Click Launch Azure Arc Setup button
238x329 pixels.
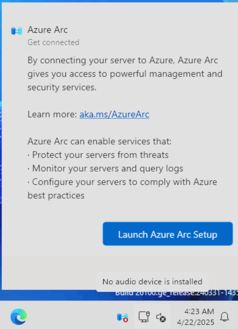click(168, 234)
